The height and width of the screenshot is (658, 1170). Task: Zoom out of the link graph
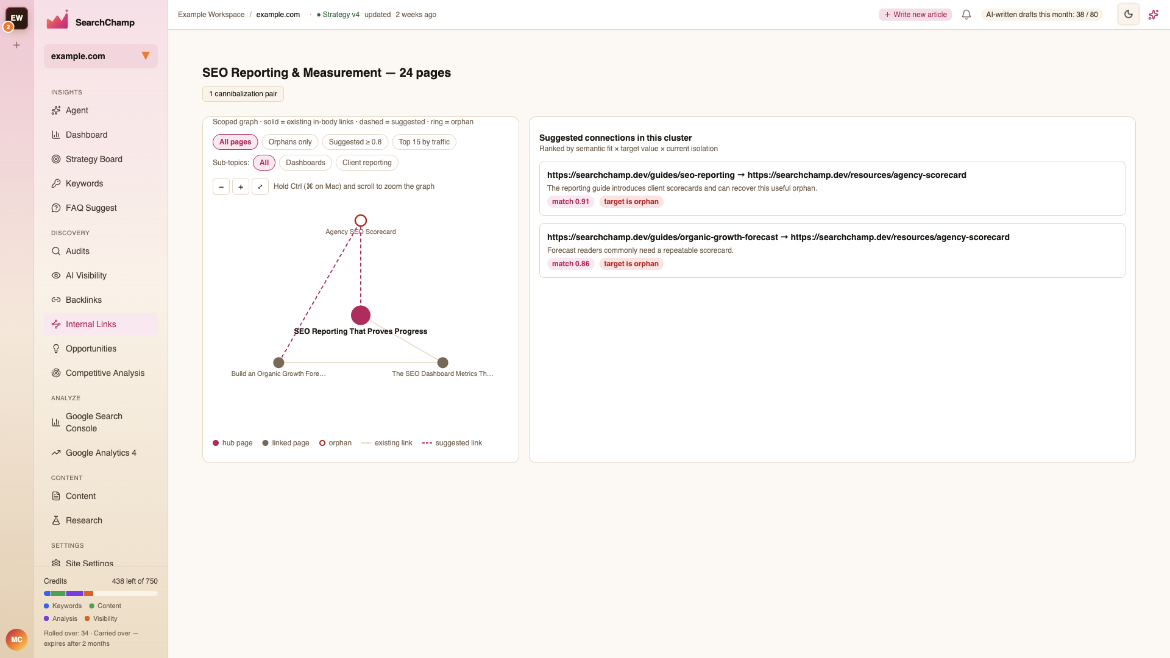(221, 186)
